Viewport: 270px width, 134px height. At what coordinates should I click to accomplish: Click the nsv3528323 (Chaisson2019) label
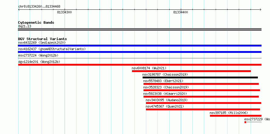(166, 87)
